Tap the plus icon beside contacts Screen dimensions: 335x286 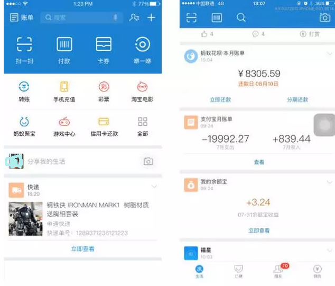coord(151,17)
